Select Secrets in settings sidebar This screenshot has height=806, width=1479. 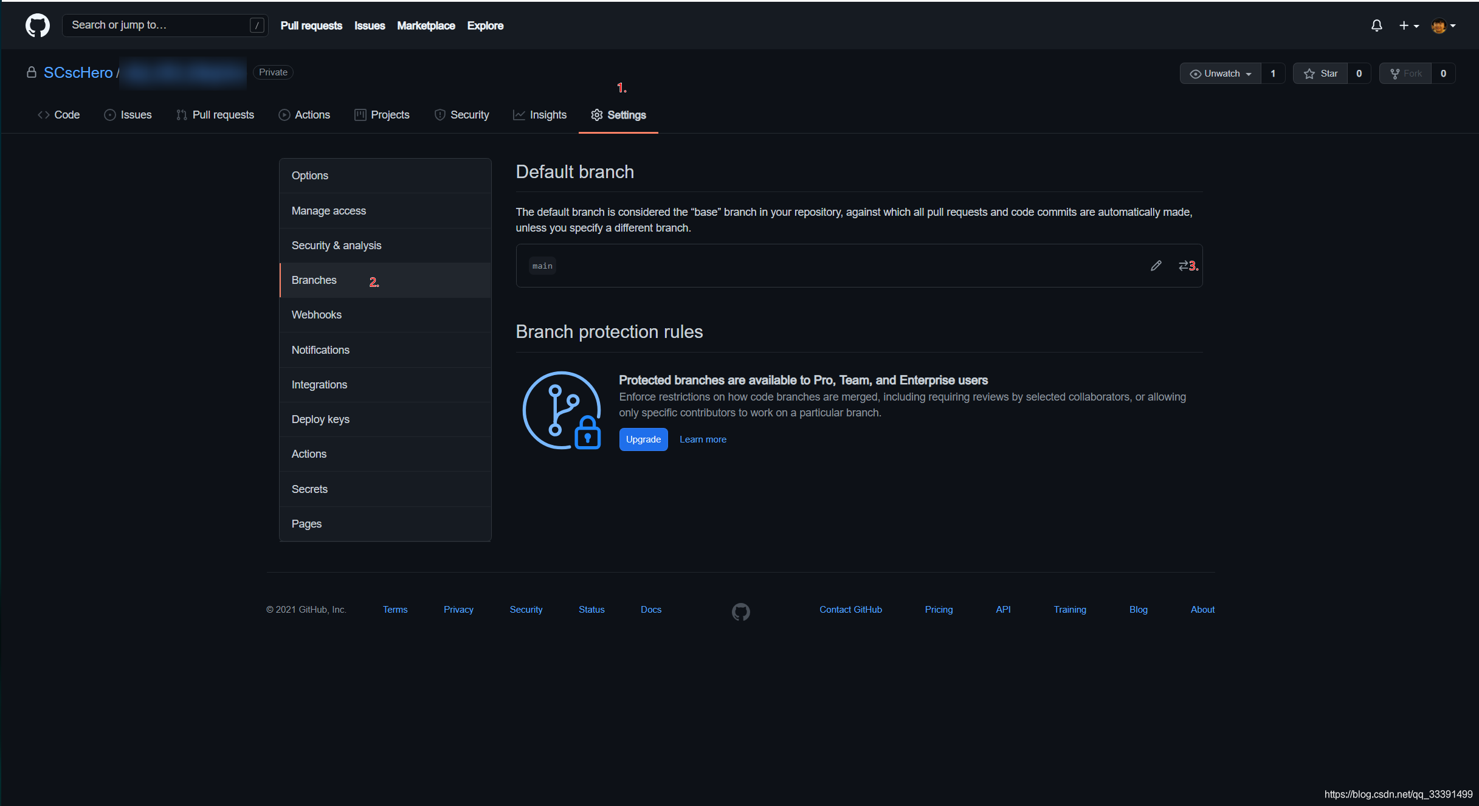pyautogui.click(x=385, y=489)
